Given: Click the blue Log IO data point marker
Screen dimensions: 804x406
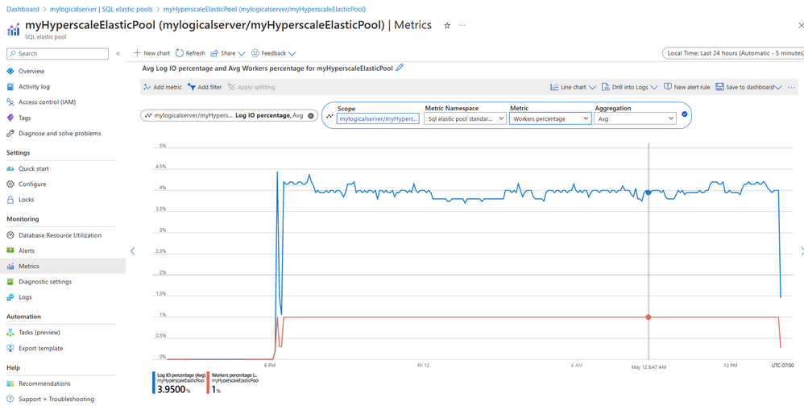Looking at the screenshot, I should pos(649,193).
